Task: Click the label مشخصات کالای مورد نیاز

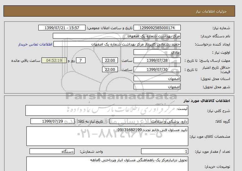Action: (210, 136)
